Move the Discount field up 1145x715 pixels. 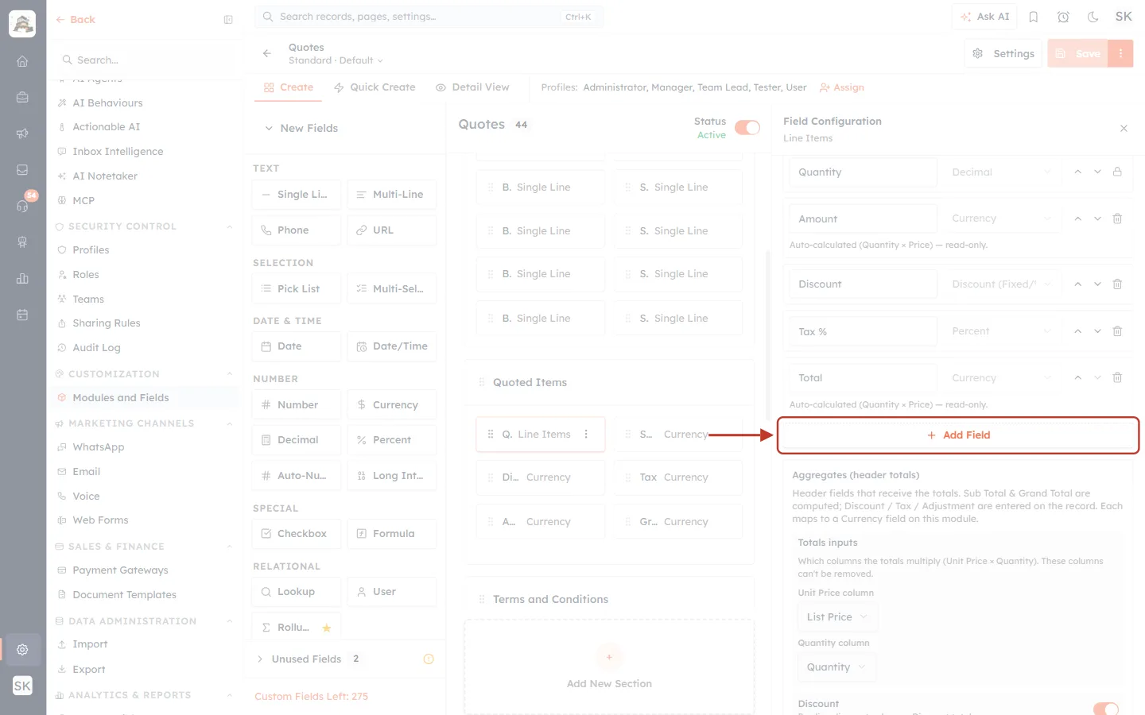1077,284
